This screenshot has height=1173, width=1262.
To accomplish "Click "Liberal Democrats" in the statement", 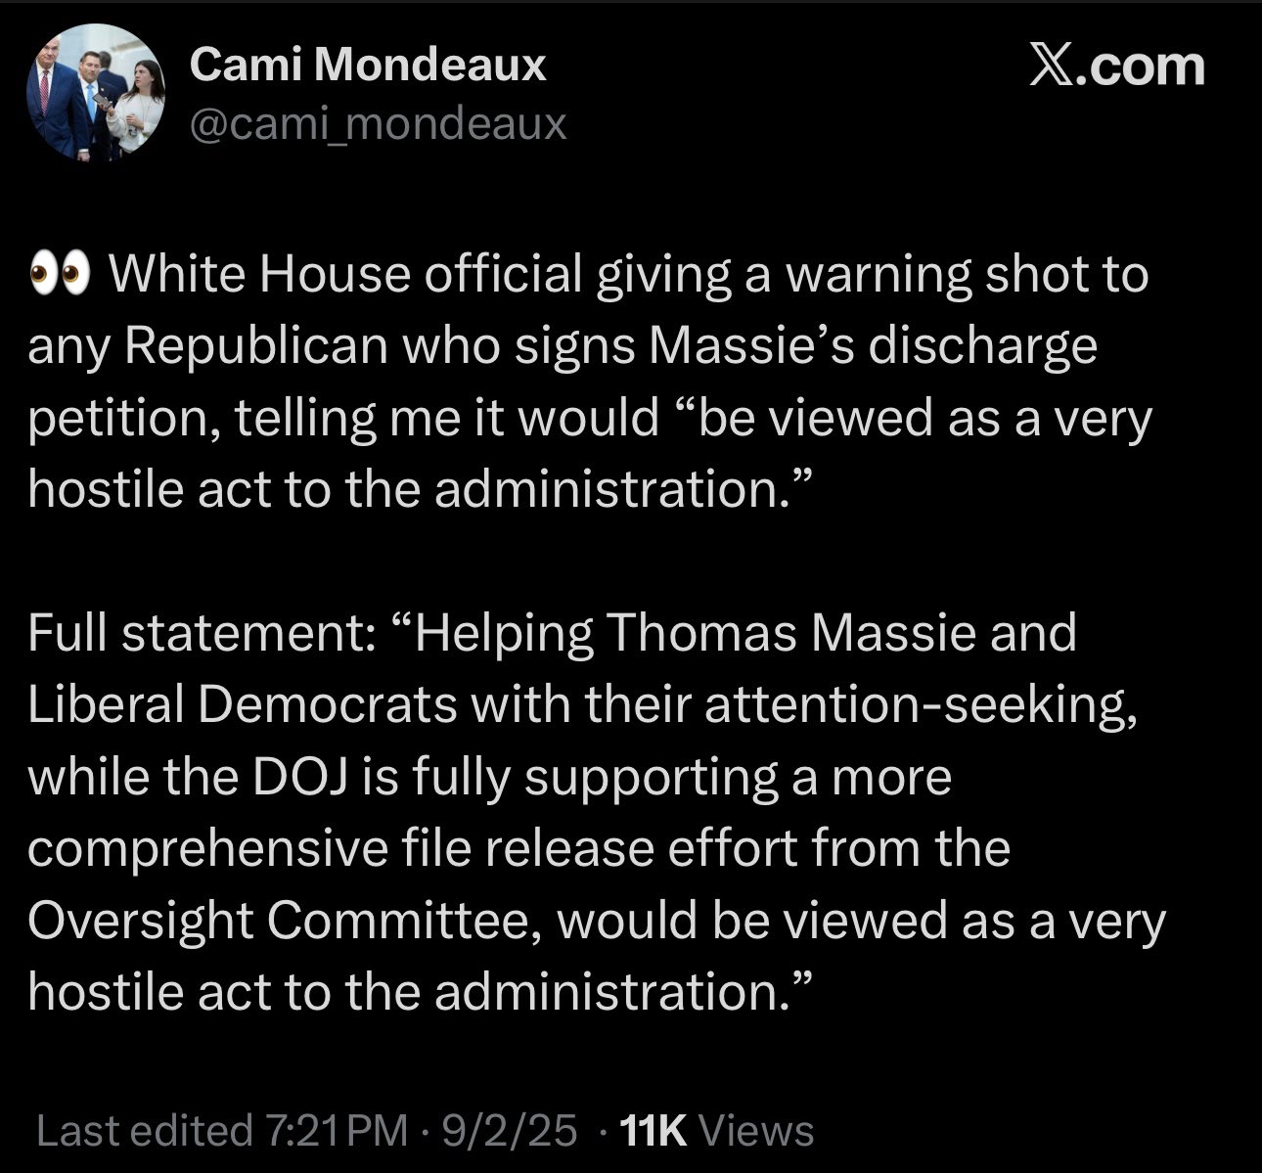I will [x=242, y=704].
